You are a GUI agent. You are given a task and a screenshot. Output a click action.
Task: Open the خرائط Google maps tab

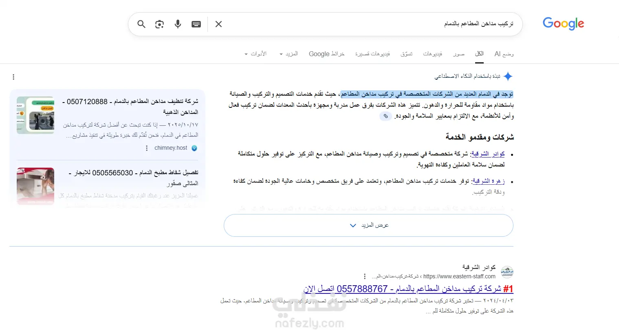tap(326, 54)
